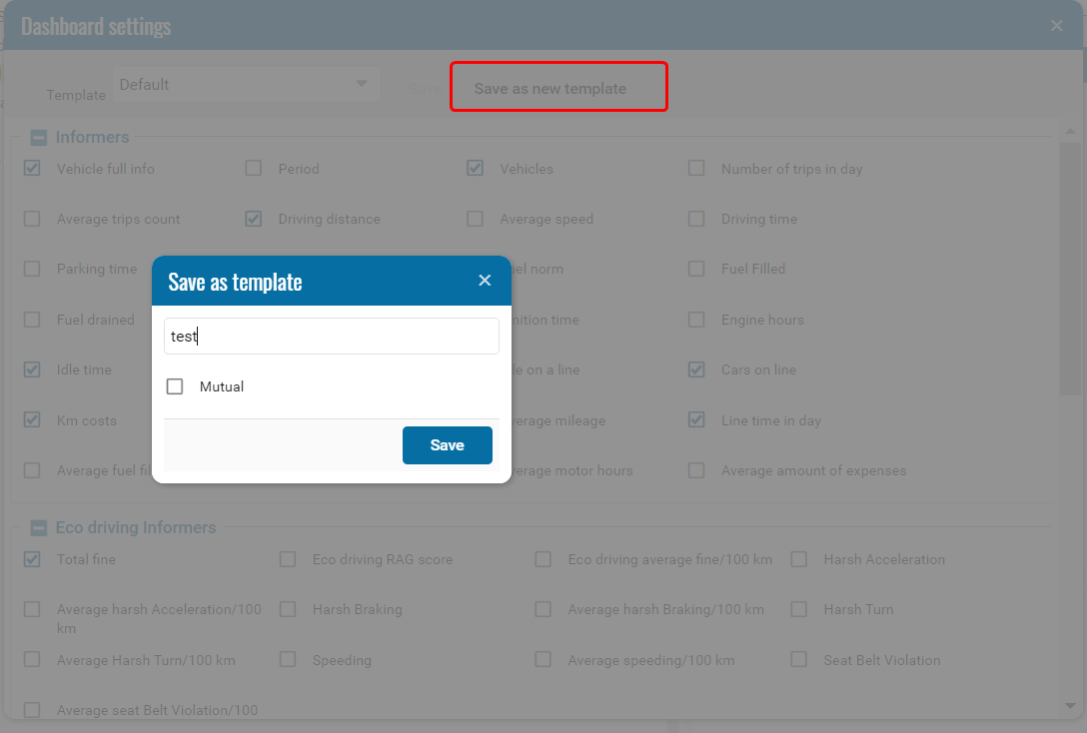1087x733 pixels.
Task: Click the template name input field
Action: [x=331, y=337]
